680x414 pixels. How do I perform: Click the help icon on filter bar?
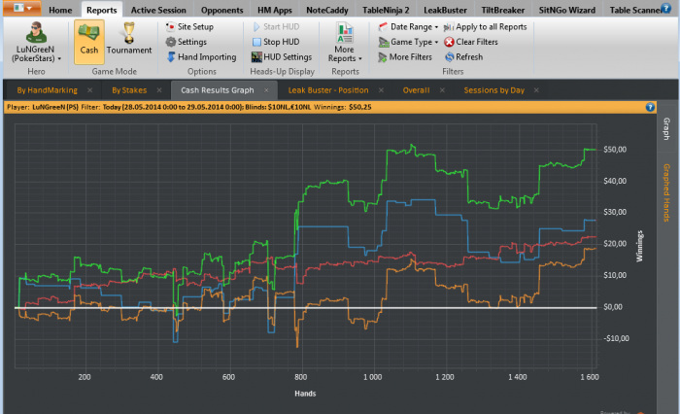[x=650, y=107]
